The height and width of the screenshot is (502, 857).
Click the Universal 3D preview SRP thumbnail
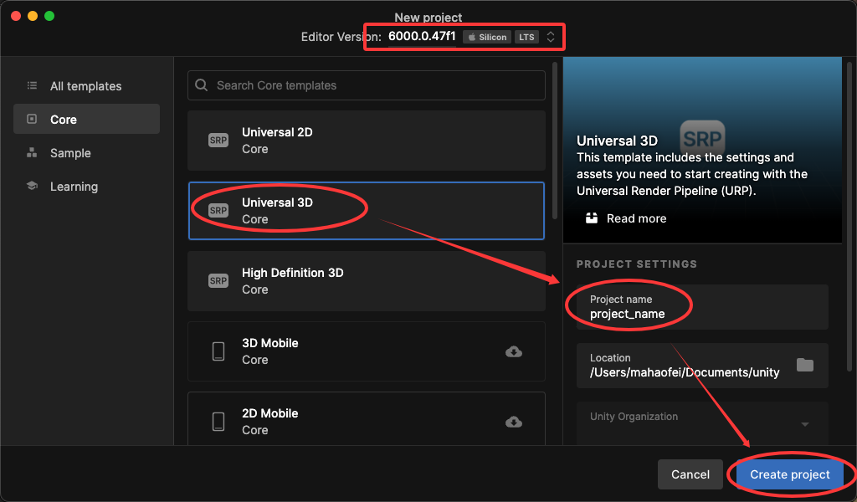click(702, 139)
